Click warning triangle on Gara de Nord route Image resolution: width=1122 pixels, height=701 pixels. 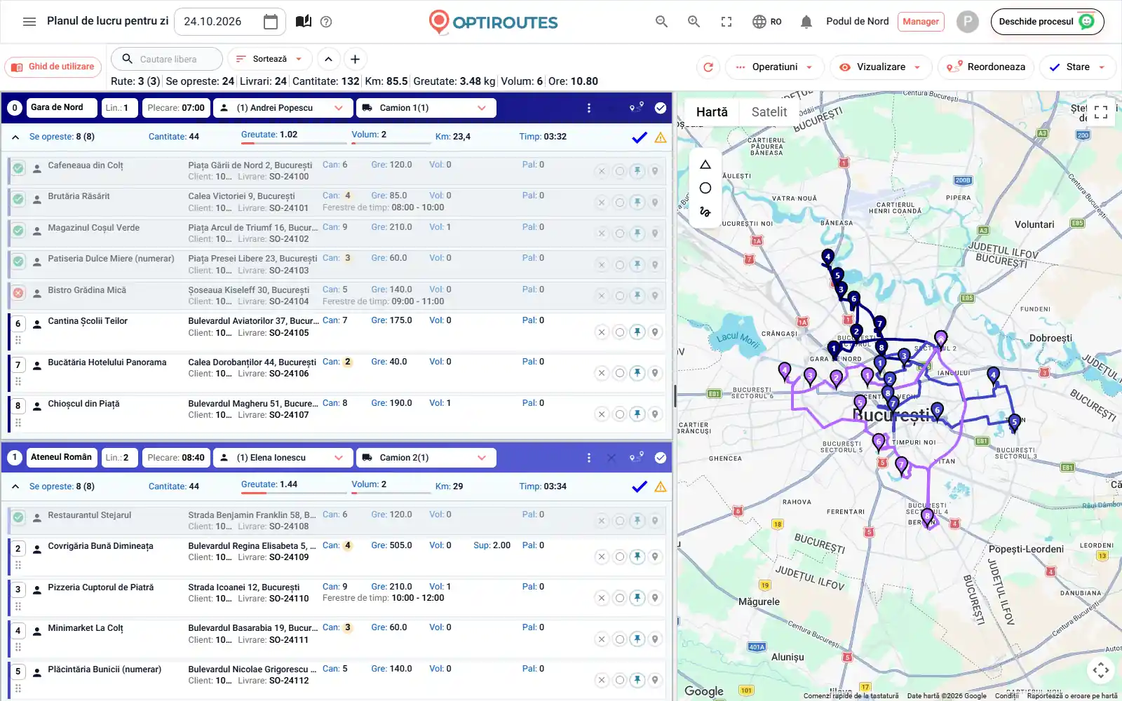click(661, 138)
